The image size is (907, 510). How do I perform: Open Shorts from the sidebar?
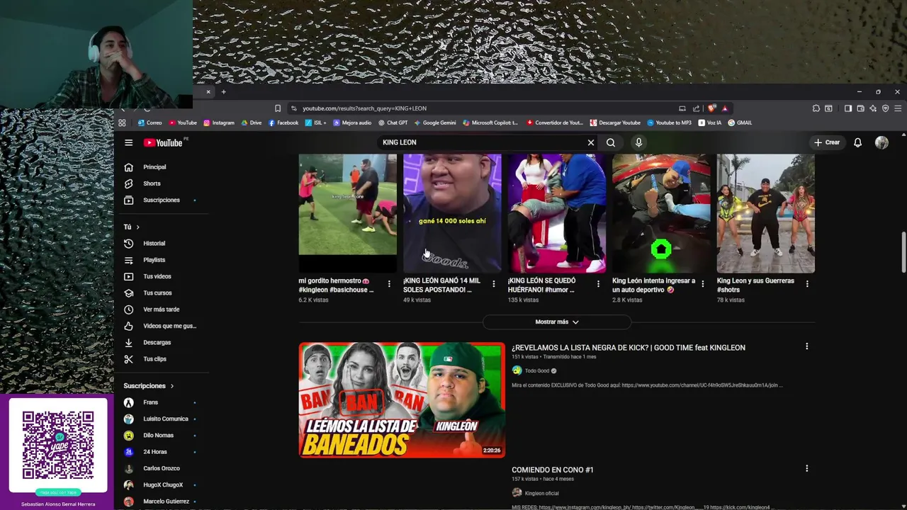152,183
